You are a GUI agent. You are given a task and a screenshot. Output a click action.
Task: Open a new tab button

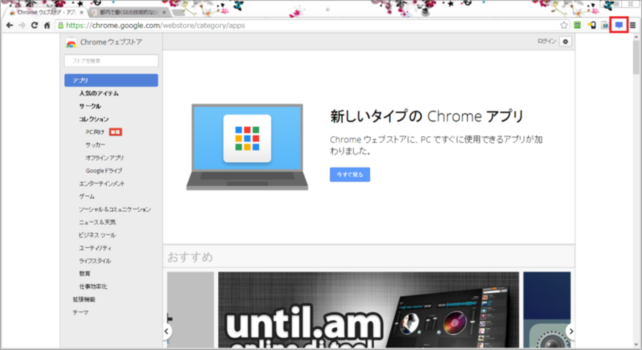tap(179, 13)
